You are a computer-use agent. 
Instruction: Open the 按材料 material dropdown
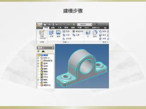point(85,25)
